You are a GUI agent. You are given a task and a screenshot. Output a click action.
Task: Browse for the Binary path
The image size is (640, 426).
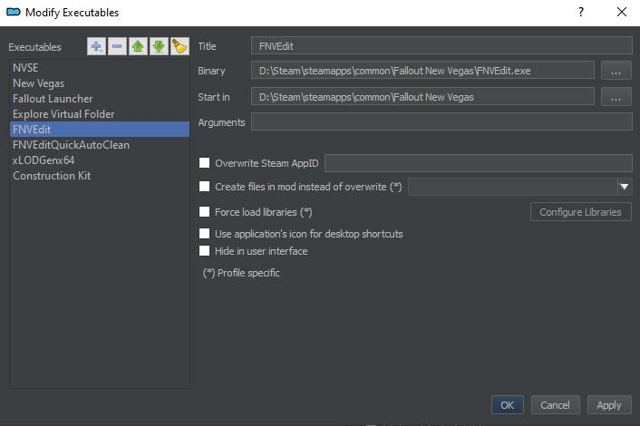tap(616, 71)
